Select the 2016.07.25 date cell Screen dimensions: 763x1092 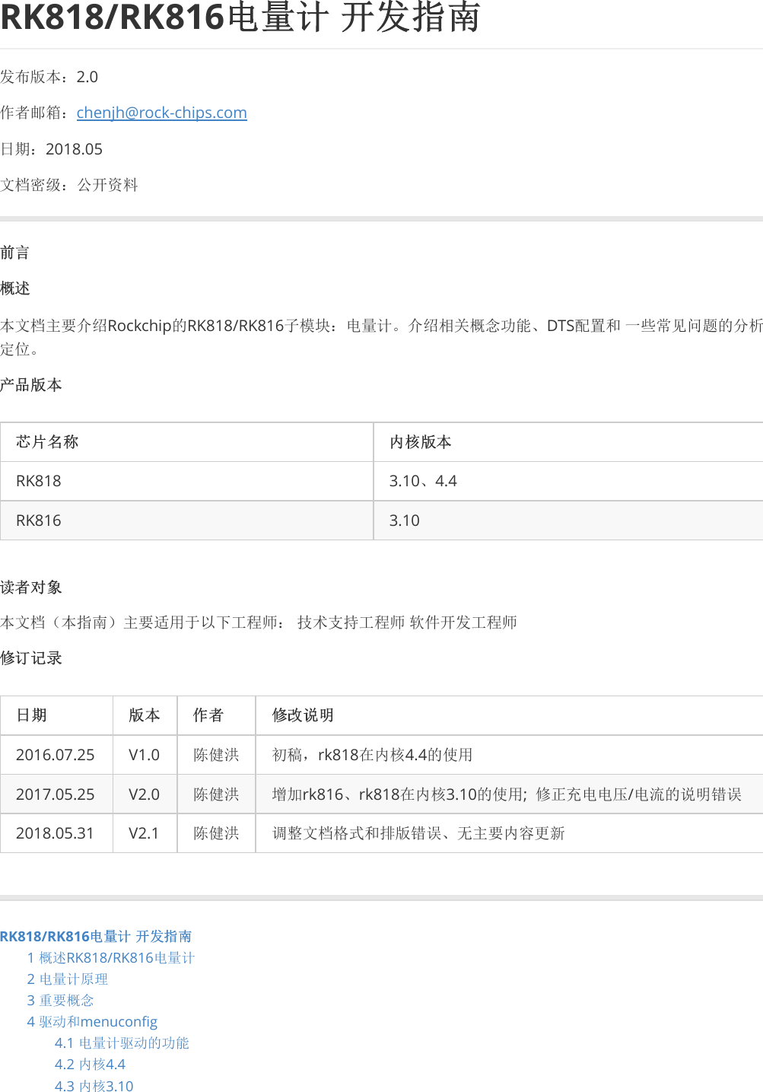[56, 755]
